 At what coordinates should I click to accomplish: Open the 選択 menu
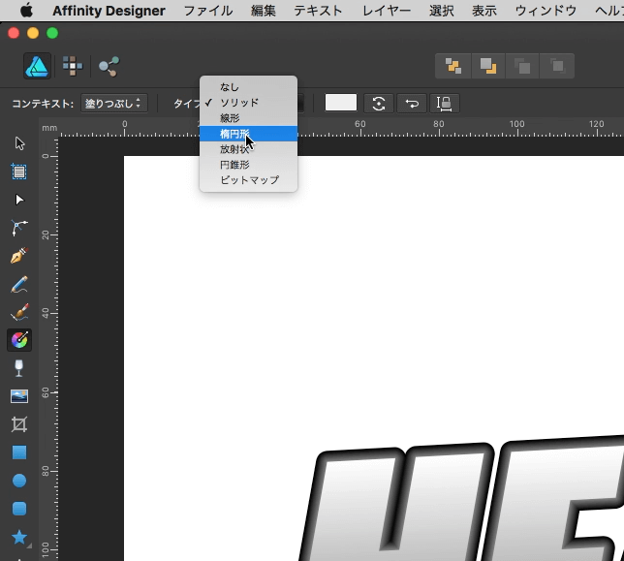point(441,11)
